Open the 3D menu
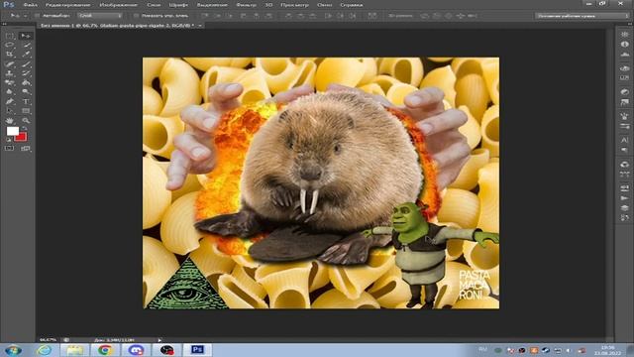Viewport: 634px width, 357px height. [268, 5]
